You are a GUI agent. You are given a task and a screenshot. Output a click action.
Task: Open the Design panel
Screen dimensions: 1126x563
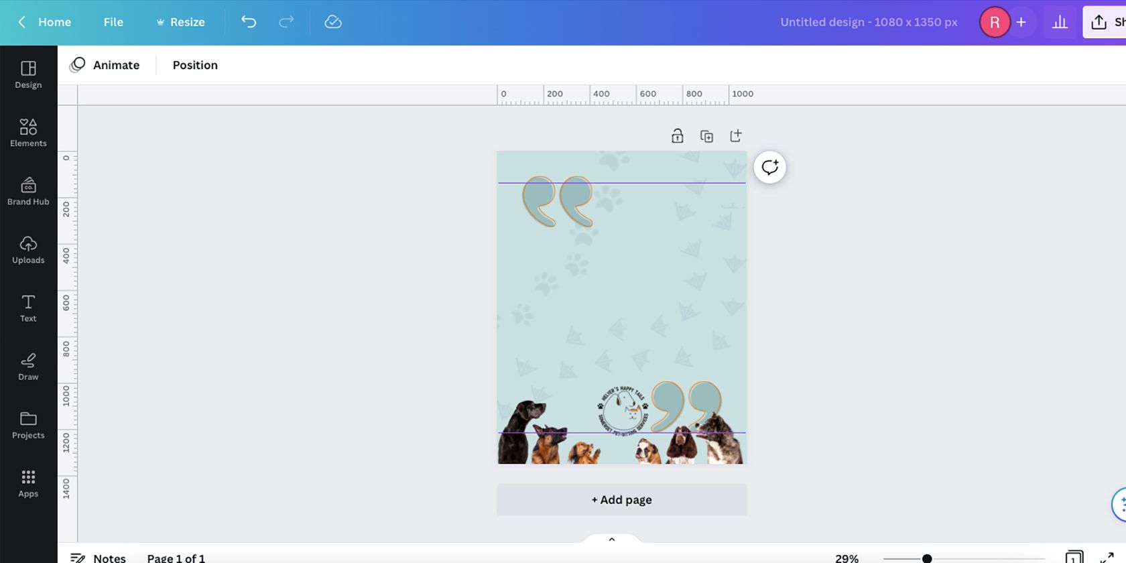[x=28, y=74]
